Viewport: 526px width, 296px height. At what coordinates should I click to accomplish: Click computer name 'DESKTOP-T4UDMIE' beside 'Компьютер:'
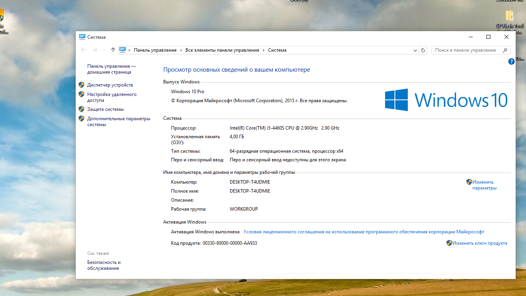point(250,182)
